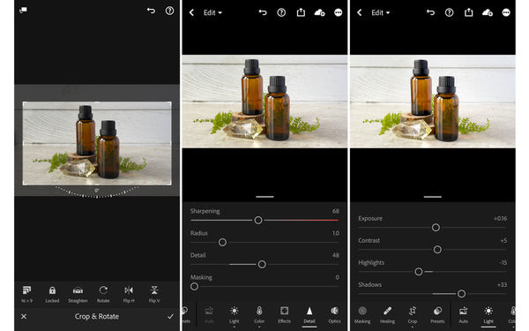
Task: Click the Shadows value +33
Action: tap(502, 285)
